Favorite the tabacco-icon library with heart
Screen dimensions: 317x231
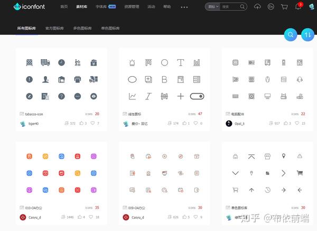[x=92, y=123]
